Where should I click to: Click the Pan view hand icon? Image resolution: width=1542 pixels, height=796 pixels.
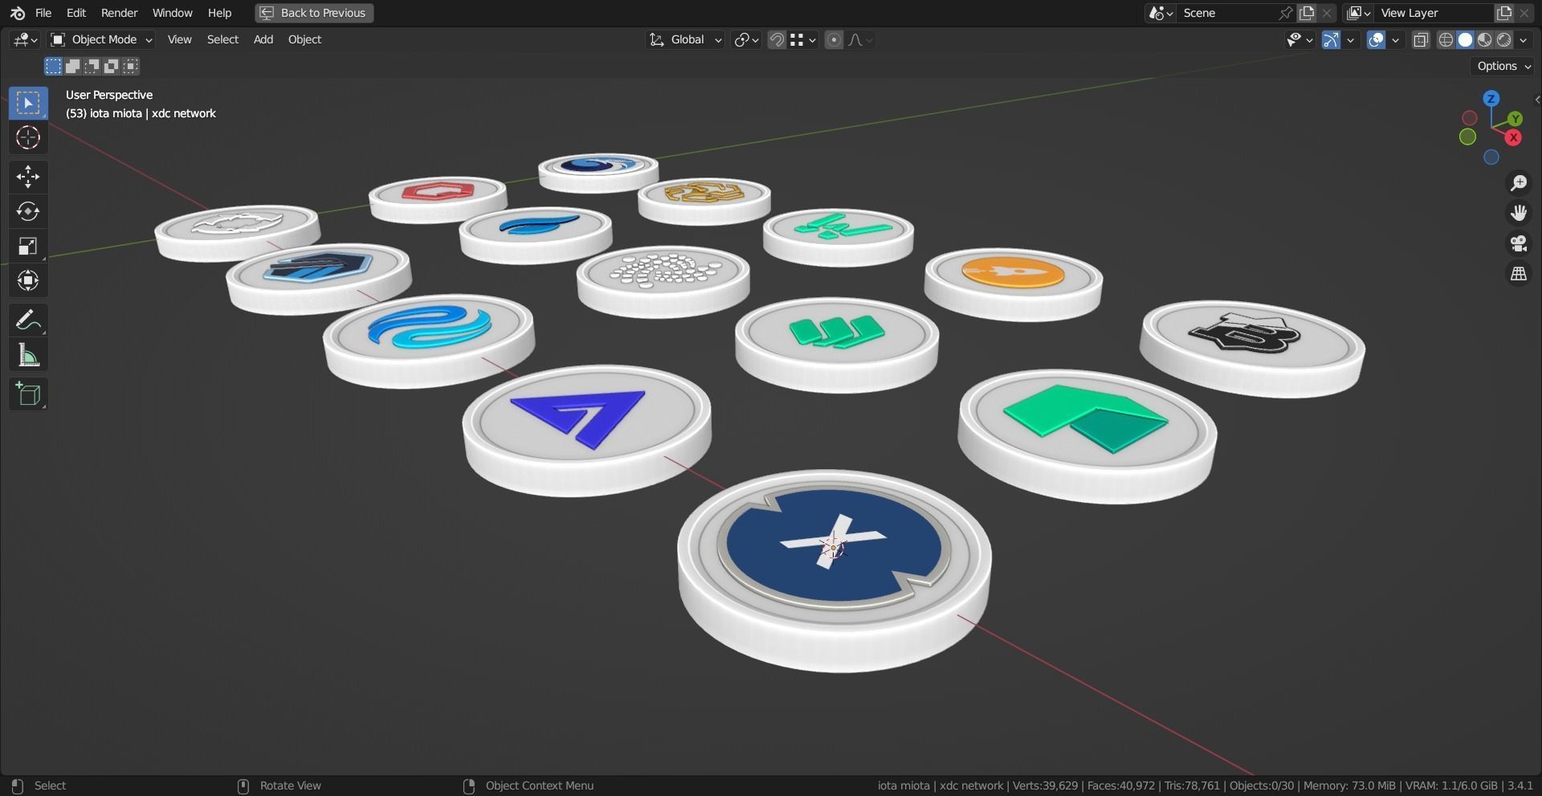point(1518,213)
